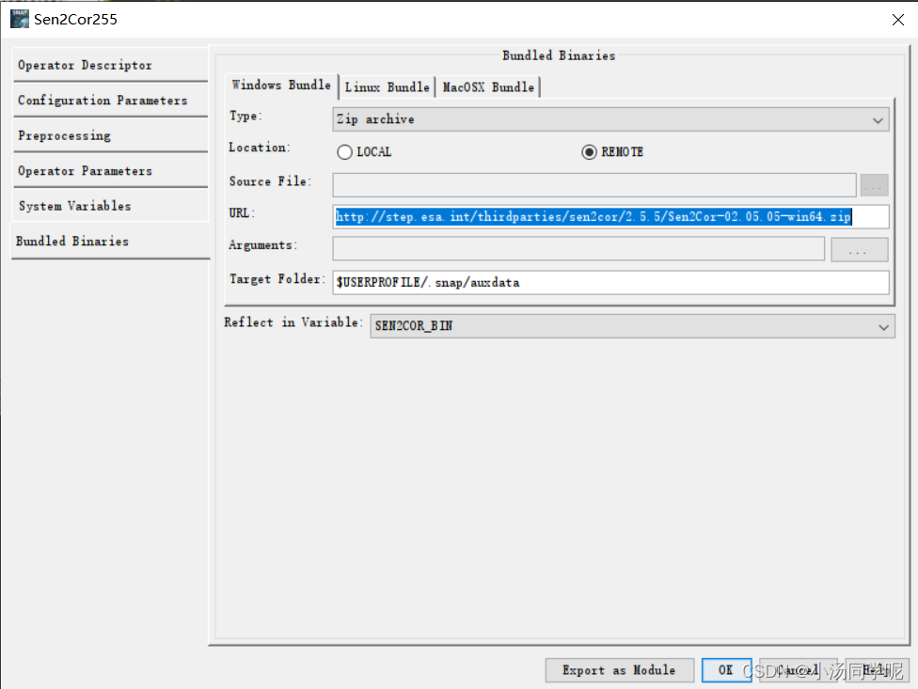Select Operator Parameters in the sidebar

pos(87,170)
